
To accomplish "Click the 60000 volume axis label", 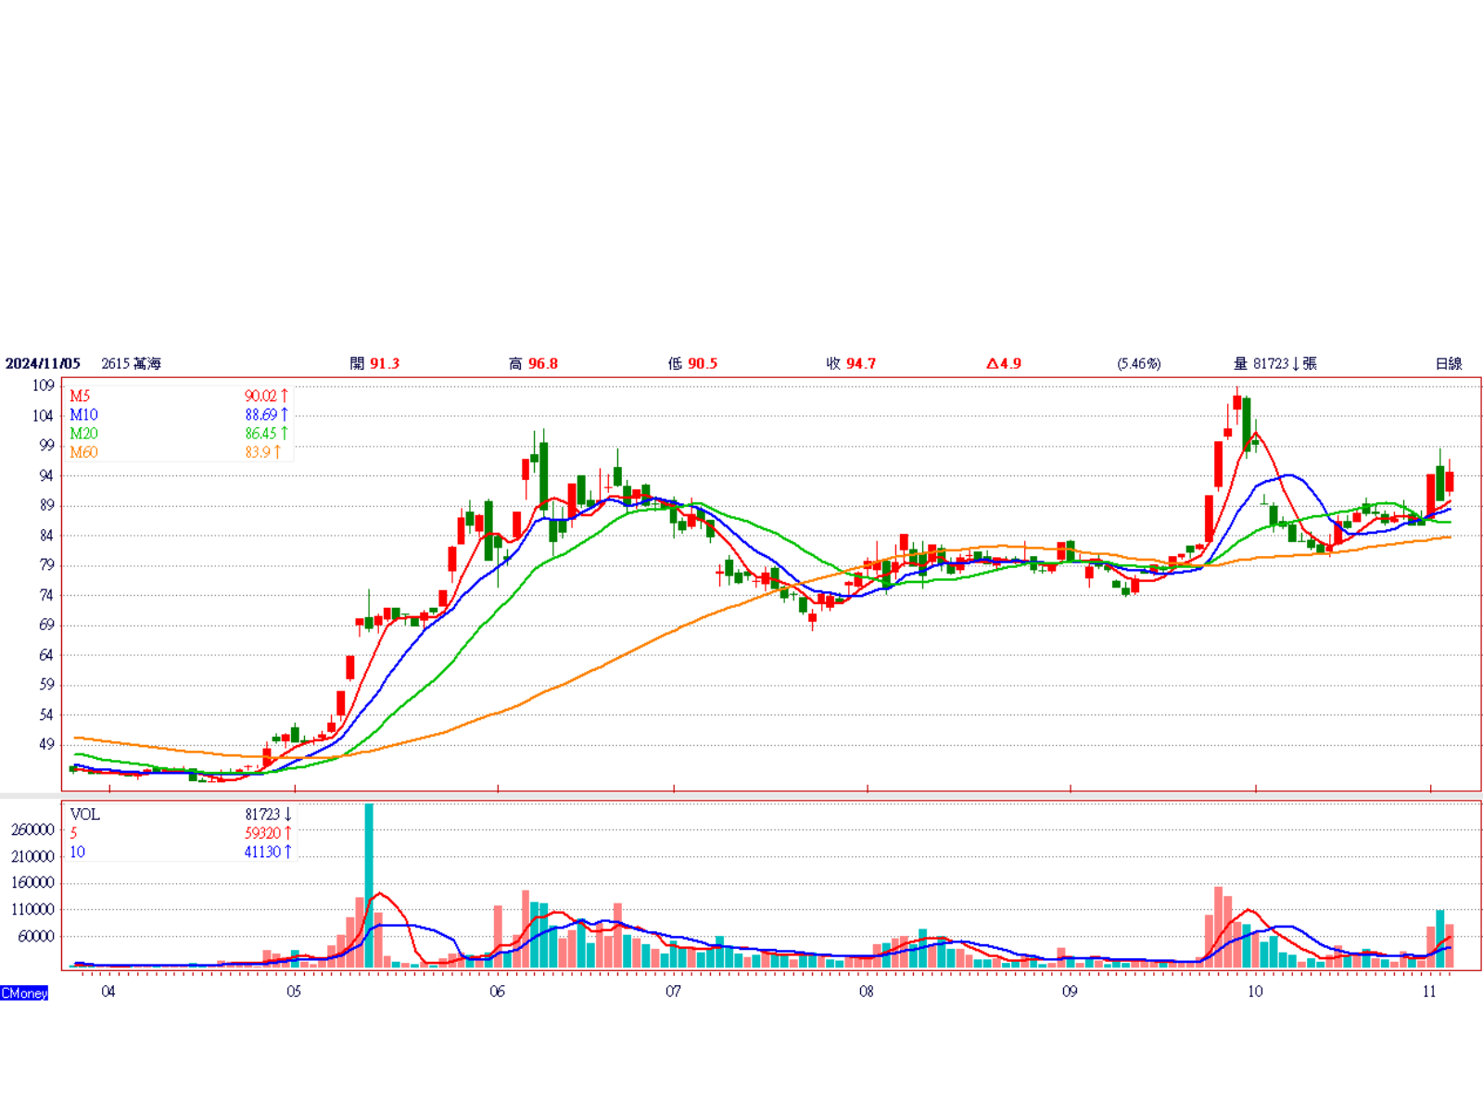I will tap(36, 937).
